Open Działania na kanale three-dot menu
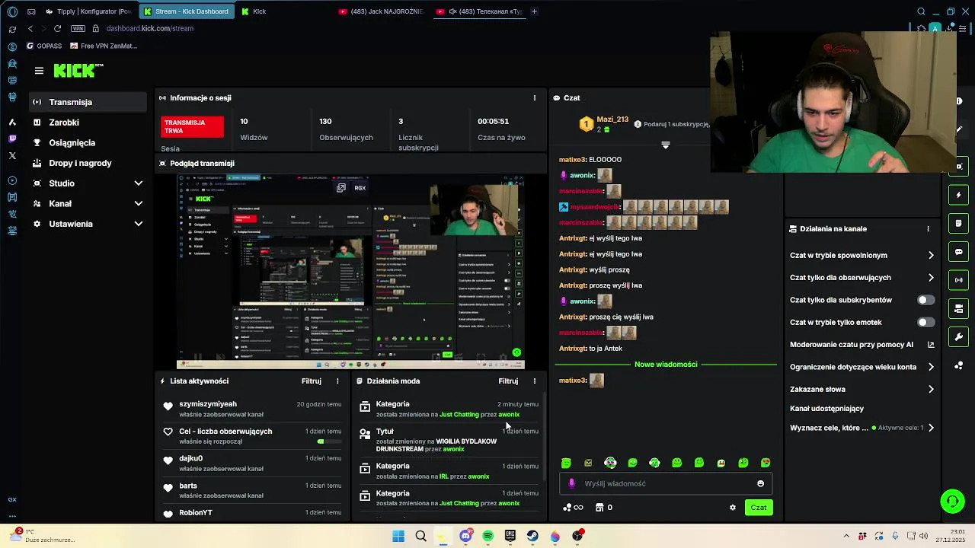This screenshot has height=548, width=975. coord(928,229)
